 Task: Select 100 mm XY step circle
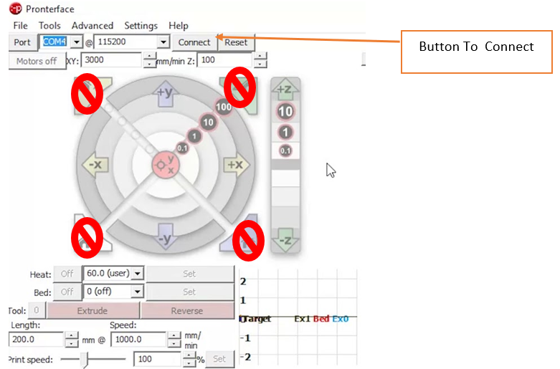point(224,107)
